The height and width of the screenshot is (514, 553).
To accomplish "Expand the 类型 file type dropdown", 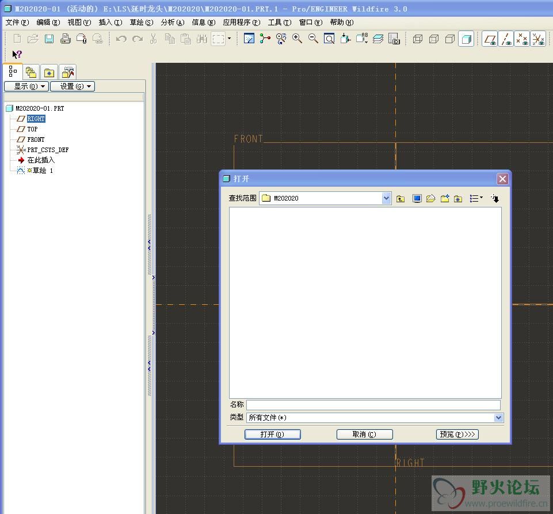I will [x=498, y=418].
